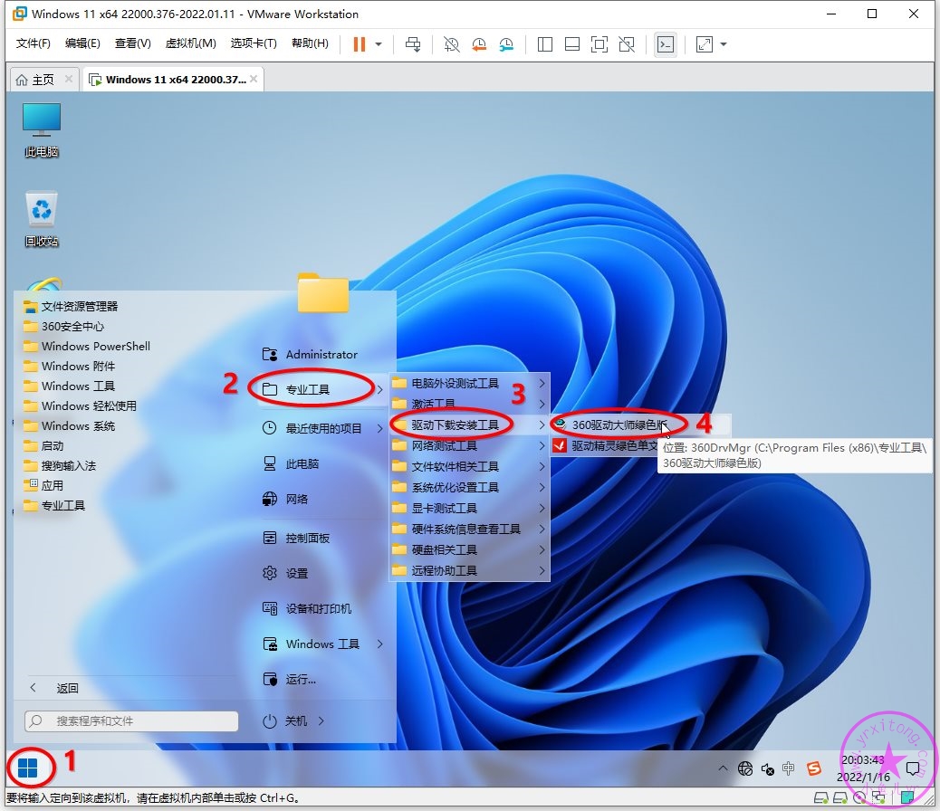The height and width of the screenshot is (811, 940).
Task: Open 此电脑 from the start menu
Action: [292, 464]
